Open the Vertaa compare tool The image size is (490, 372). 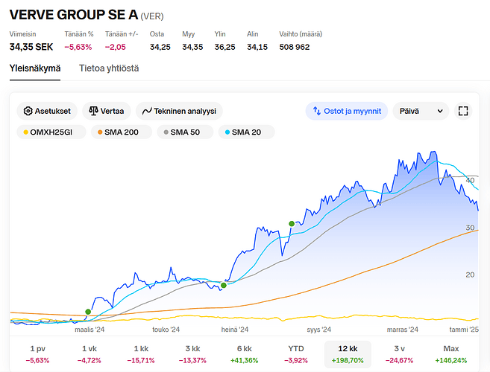[107, 111]
